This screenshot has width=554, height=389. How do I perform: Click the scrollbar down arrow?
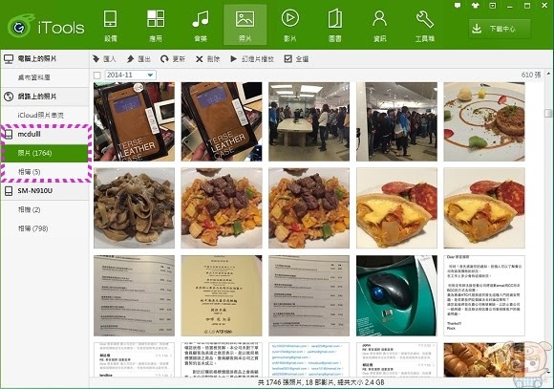548,373
